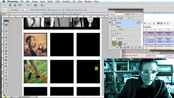
Task: Select the History Brush tool
Action: pos(6,54)
